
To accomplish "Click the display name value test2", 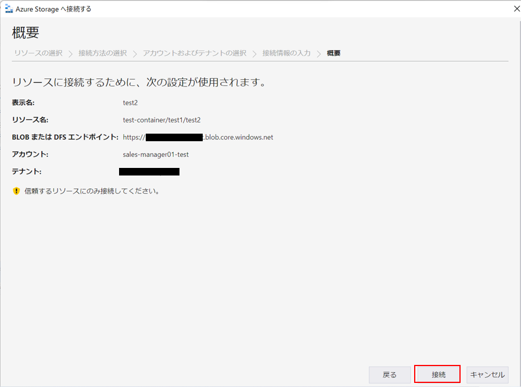I will 130,103.
